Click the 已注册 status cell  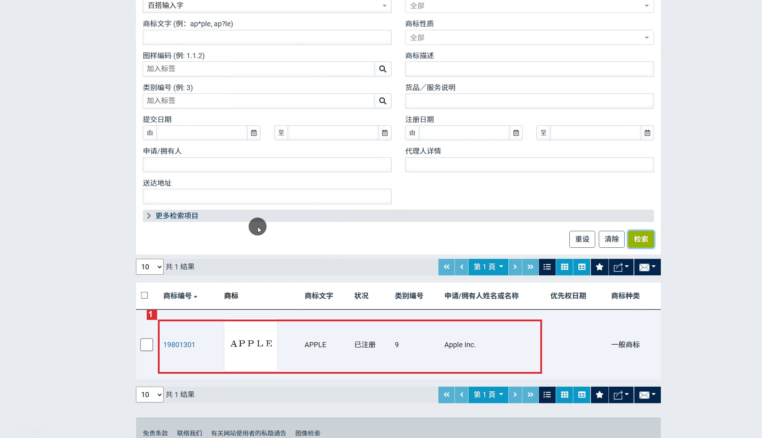pos(365,345)
